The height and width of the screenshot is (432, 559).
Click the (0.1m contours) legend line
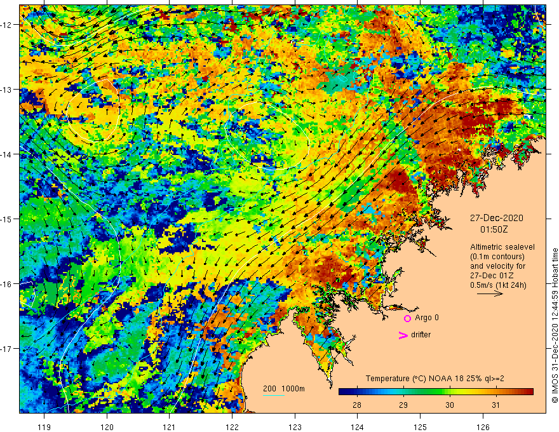[497, 257]
